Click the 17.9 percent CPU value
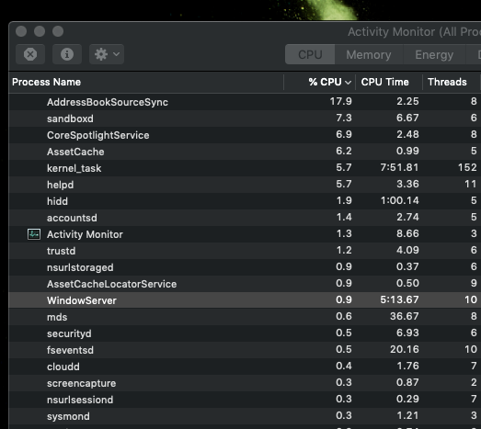The width and height of the screenshot is (481, 429). click(340, 101)
